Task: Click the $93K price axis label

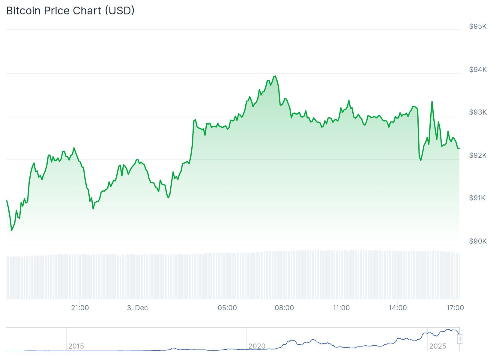Action: [x=478, y=112]
